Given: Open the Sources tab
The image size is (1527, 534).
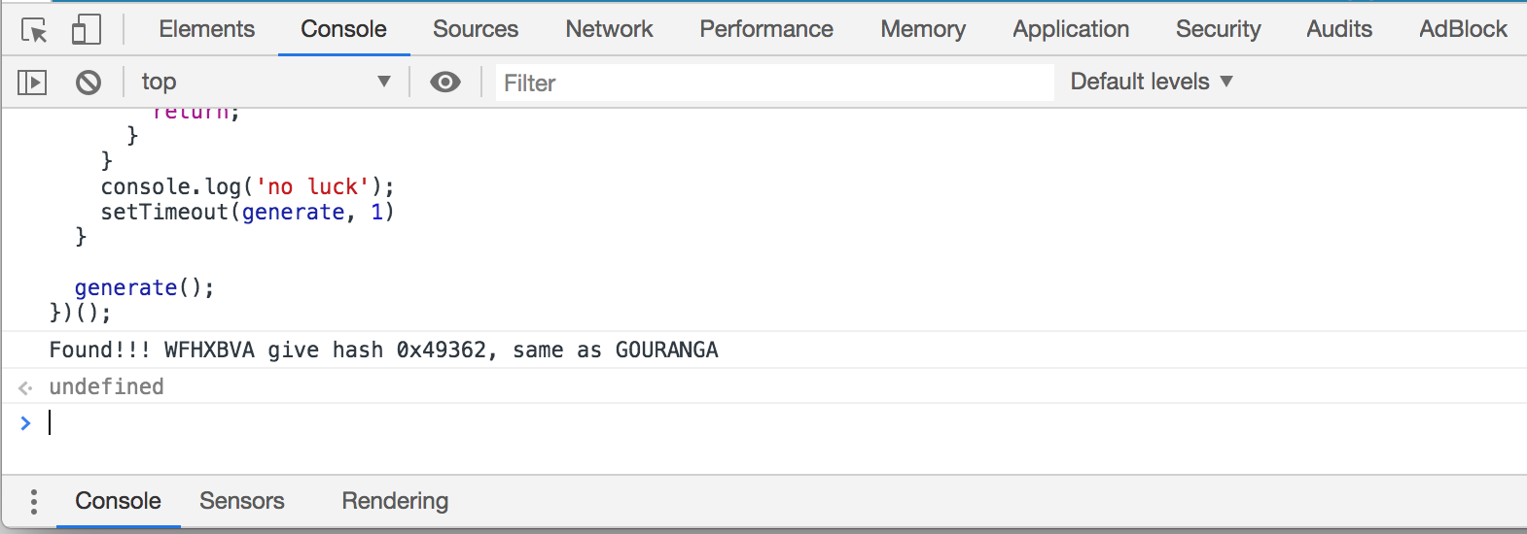Looking at the screenshot, I should click(x=476, y=29).
